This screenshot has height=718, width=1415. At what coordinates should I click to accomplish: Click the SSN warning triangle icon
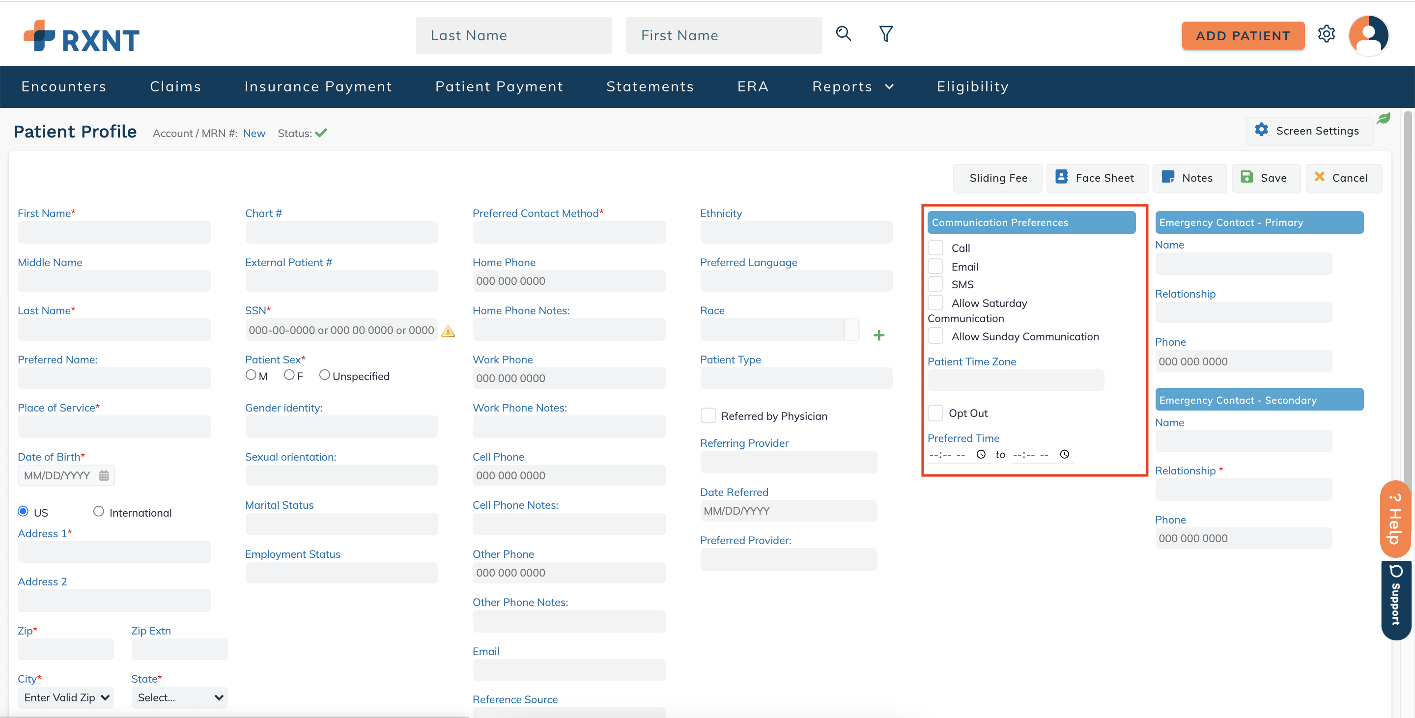448,331
